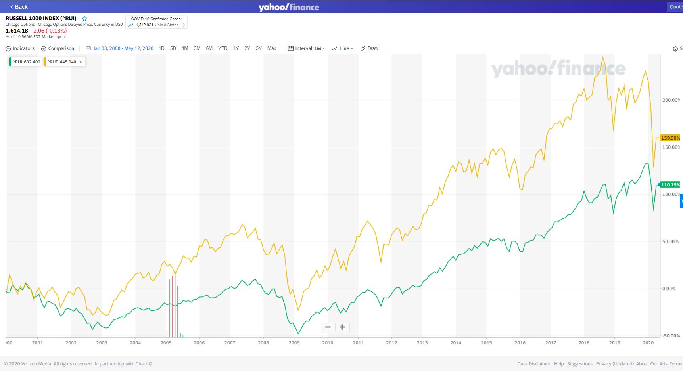This screenshot has width=683, height=371.
Task: Click the 200.00% y-axis label
Action: (671, 100)
